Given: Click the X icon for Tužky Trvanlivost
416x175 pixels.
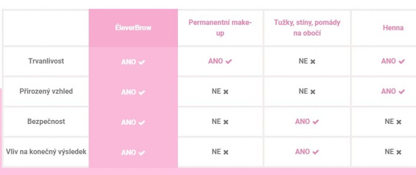Looking at the screenshot, I should coord(313,62).
